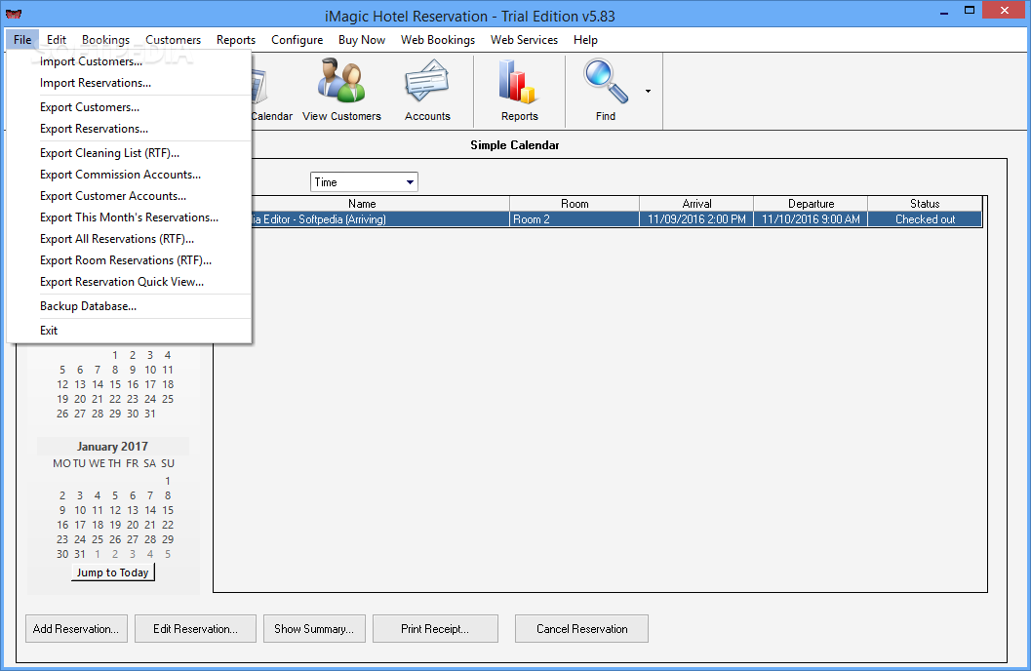
Task: Click the Checked out status cell
Action: (925, 219)
